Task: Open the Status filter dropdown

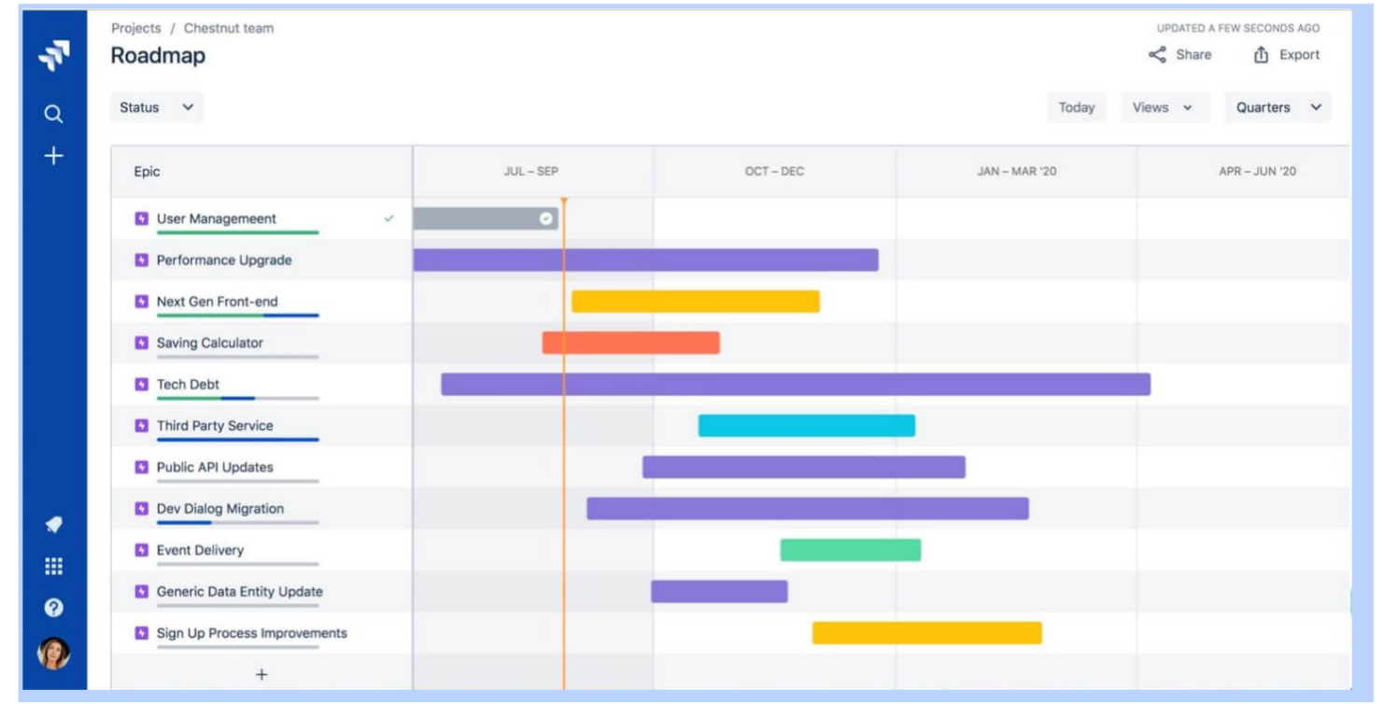Action: [x=156, y=107]
